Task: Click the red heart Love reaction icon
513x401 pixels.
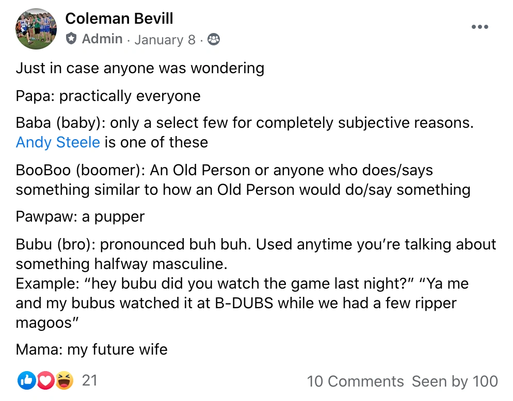Action: pos(45,381)
